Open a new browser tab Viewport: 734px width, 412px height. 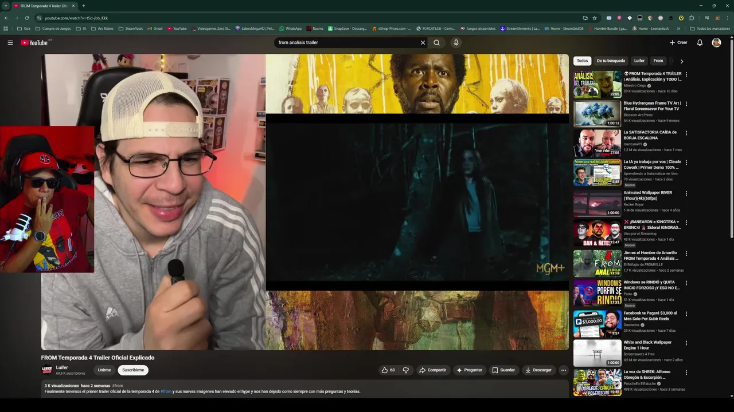click(x=84, y=6)
